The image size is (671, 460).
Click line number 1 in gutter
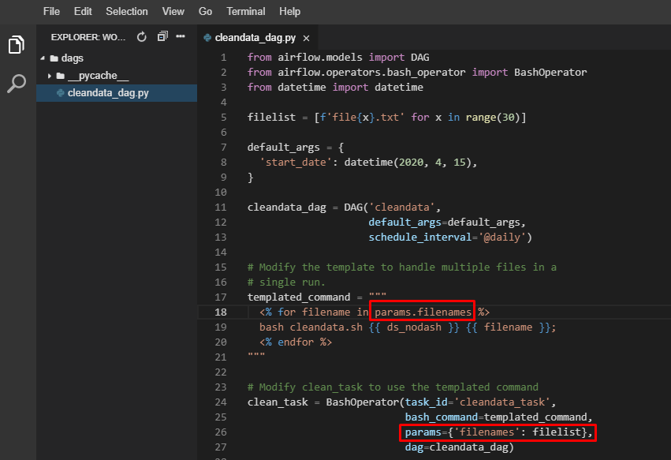click(x=223, y=58)
